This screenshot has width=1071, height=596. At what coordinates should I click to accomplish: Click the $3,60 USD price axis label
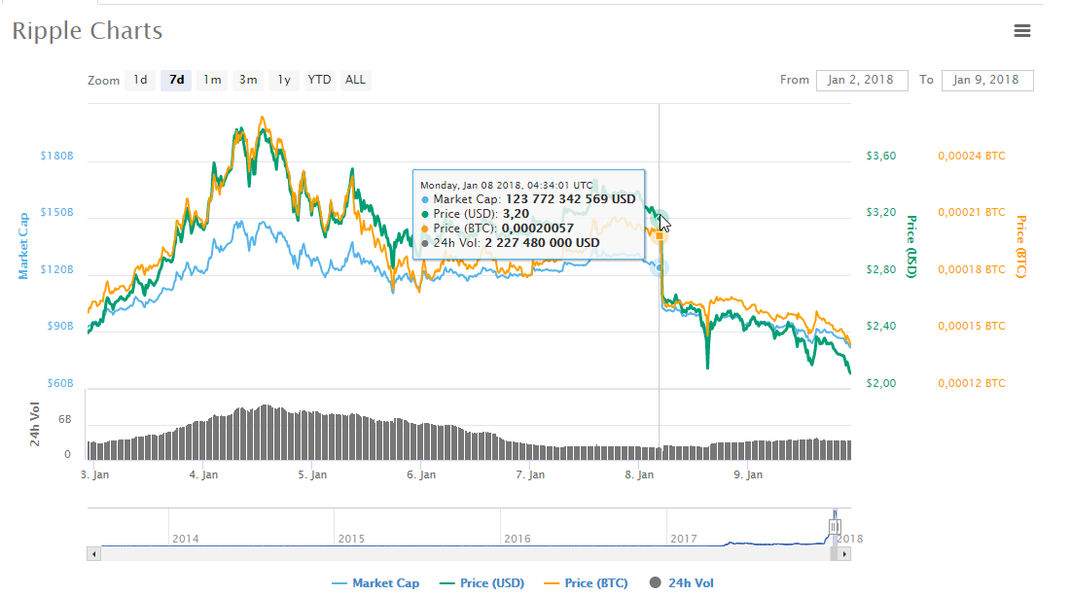(x=881, y=156)
